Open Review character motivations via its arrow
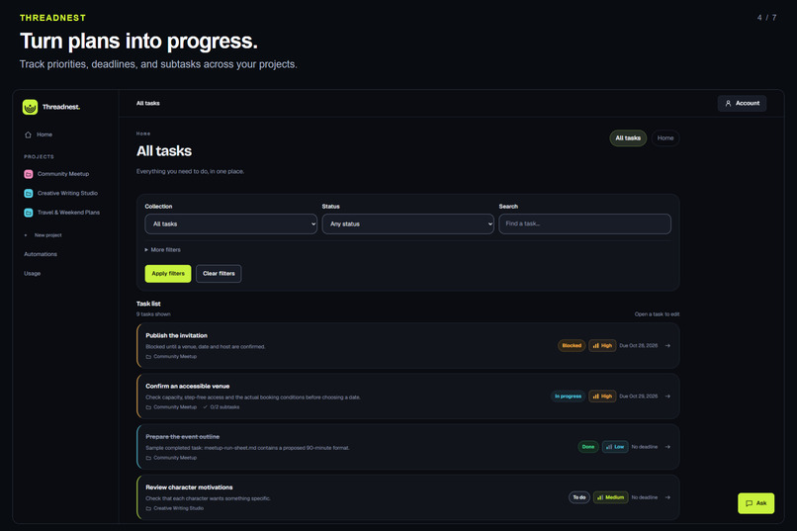 (667, 497)
